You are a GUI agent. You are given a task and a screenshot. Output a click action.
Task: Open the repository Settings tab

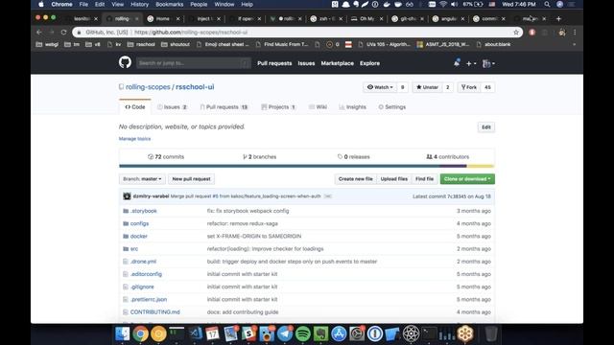(x=392, y=106)
